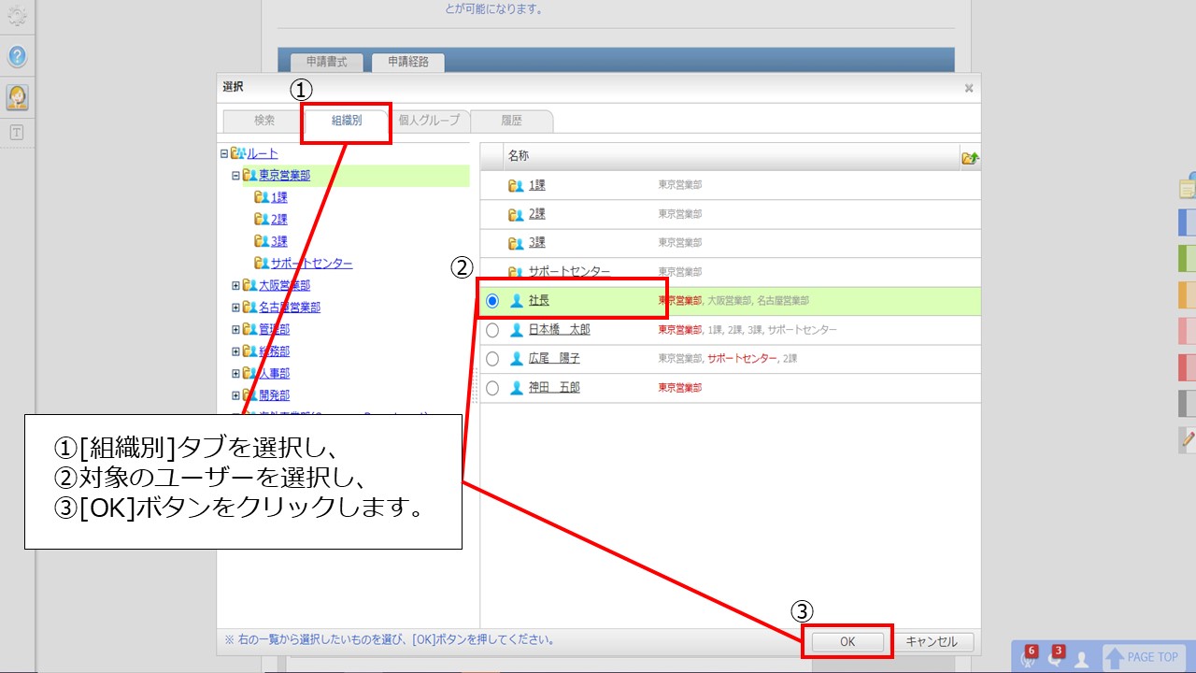
Task: Select the radio button for 神田 五郎
Action: 492,388
